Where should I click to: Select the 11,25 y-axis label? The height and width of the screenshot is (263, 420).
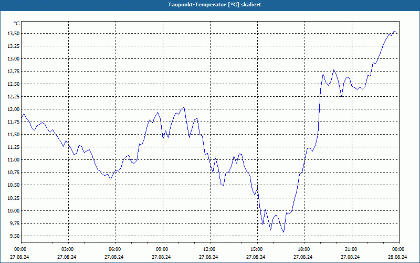coord(14,147)
